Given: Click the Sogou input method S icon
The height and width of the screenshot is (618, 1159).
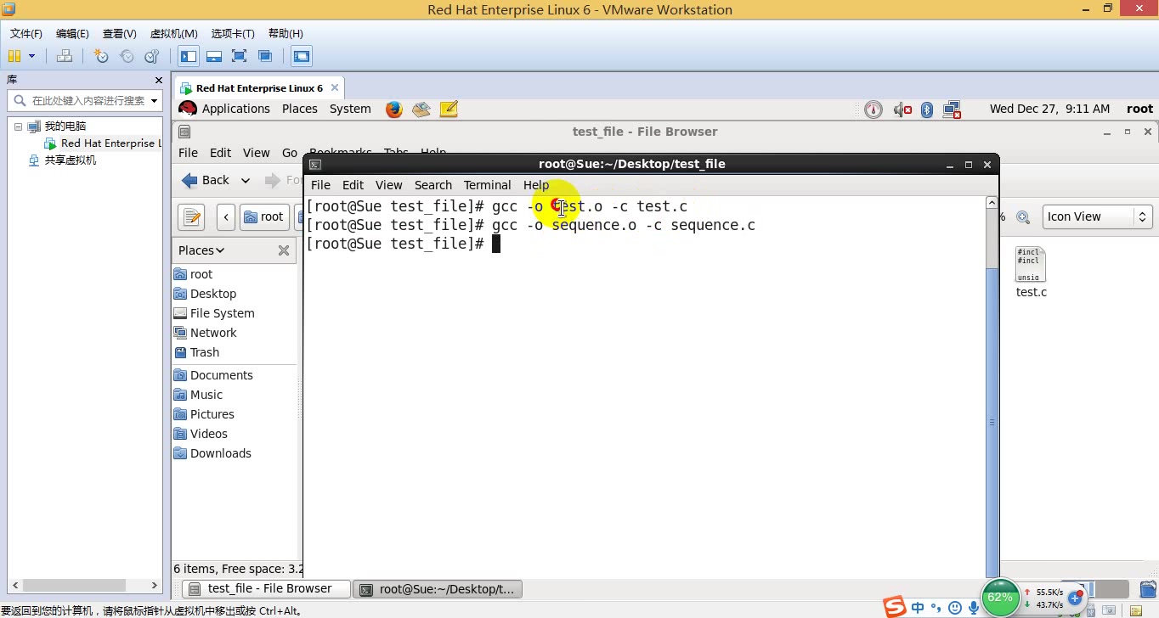Looking at the screenshot, I should pyautogui.click(x=895, y=606).
